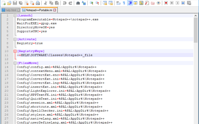Toggle file monitoring eye icon
Image resolution: width=199 pixels, height=124 pixels.
coord(158,3)
